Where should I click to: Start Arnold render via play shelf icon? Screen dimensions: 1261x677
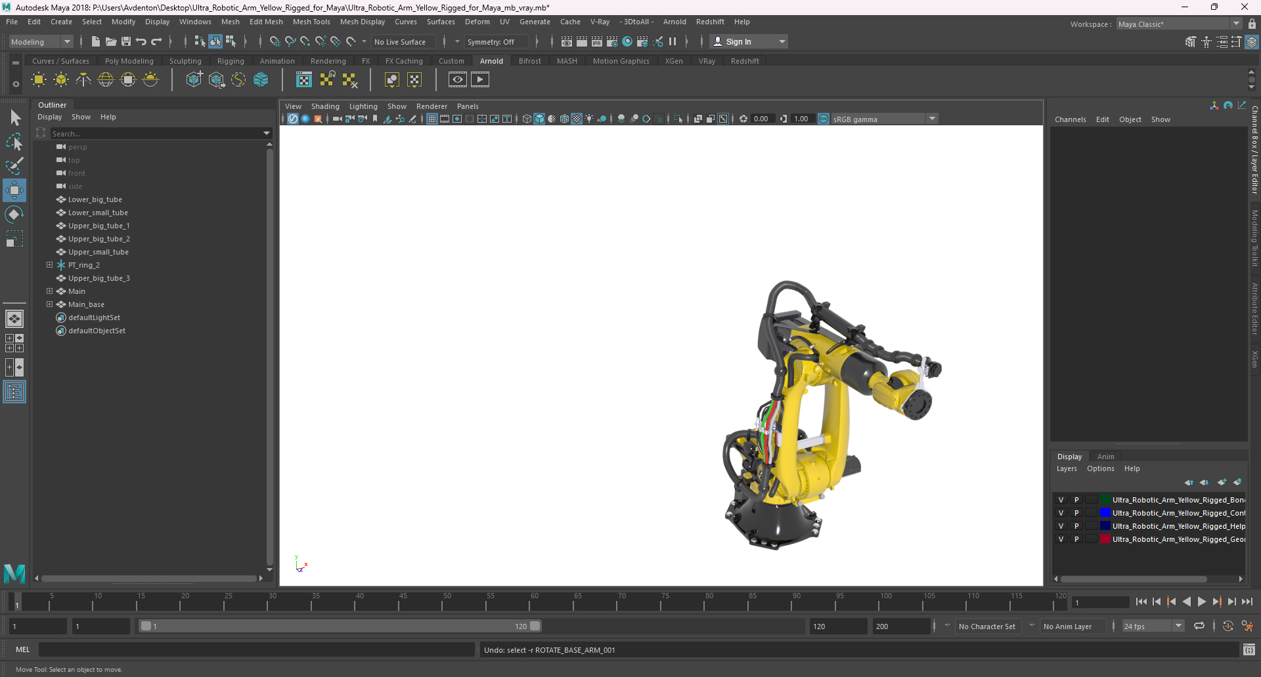480,79
